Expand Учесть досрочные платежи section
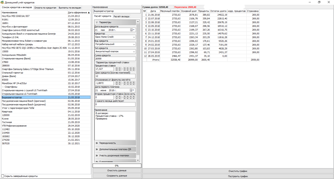 click(115, 156)
